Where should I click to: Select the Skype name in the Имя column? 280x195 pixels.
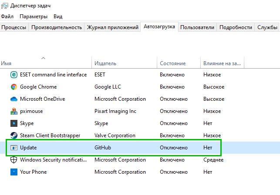[27, 123]
